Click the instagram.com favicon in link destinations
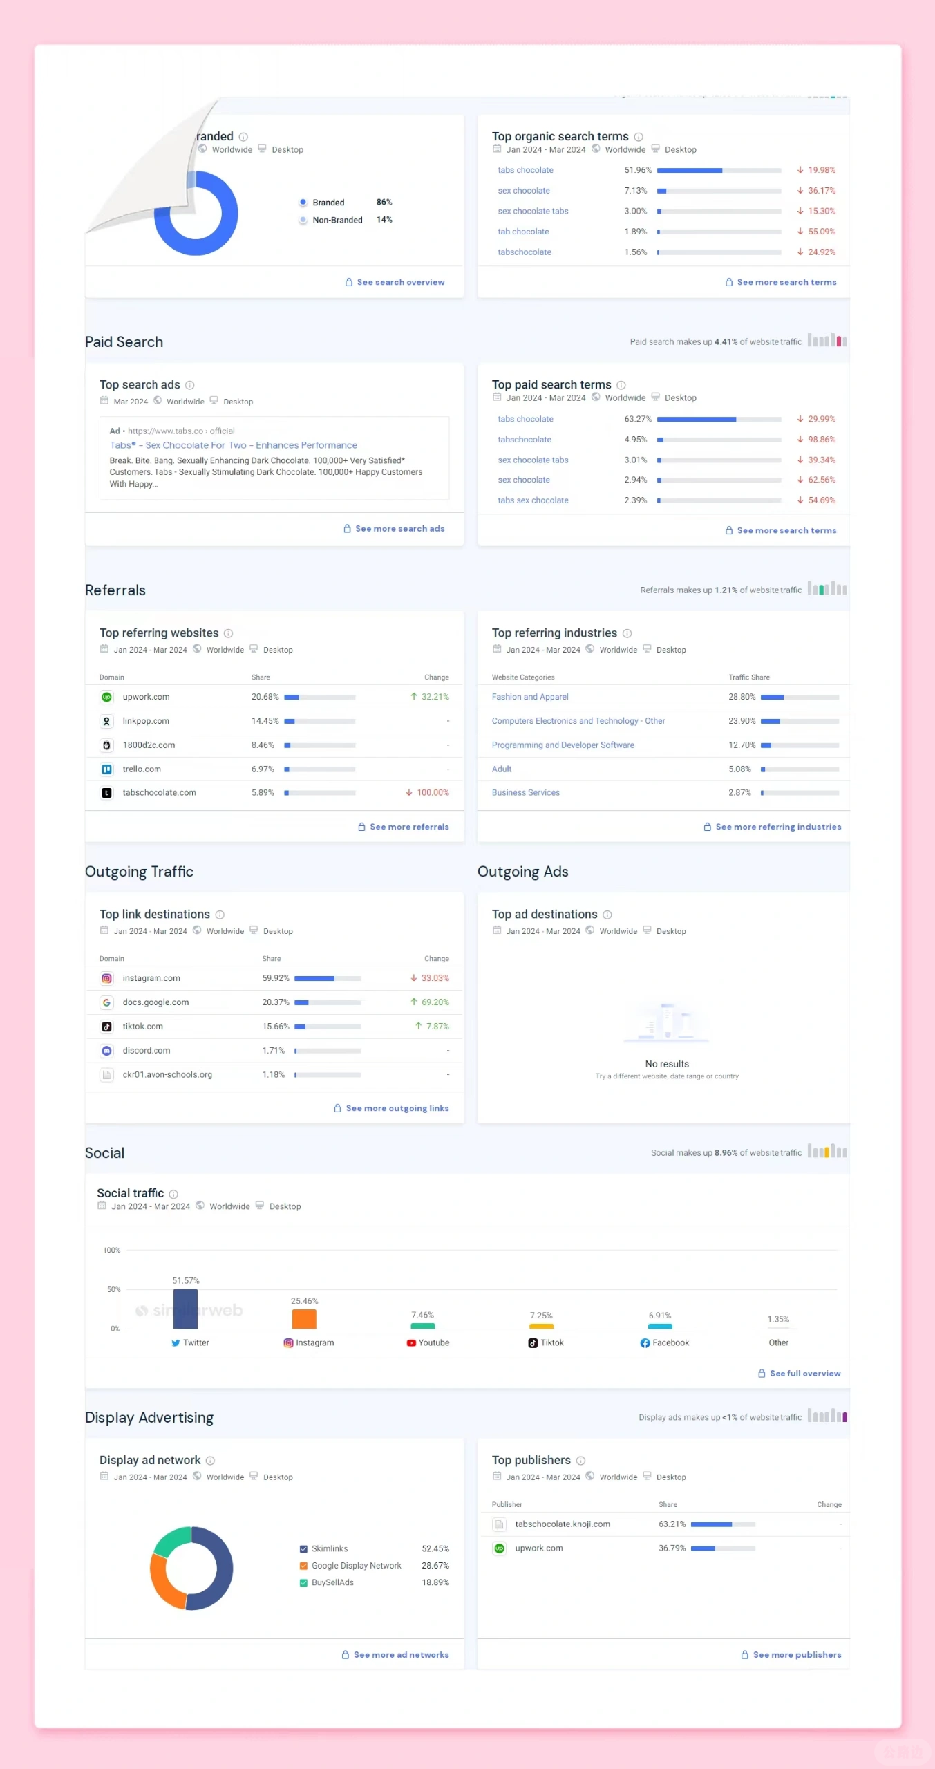 click(106, 978)
